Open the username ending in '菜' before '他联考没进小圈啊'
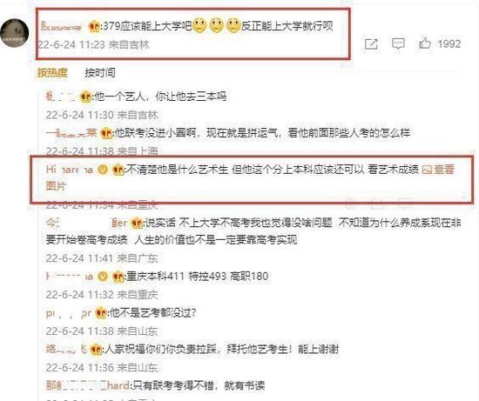Image resolution: width=479 pixels, height=401 pixels. [x=71, y=133]
